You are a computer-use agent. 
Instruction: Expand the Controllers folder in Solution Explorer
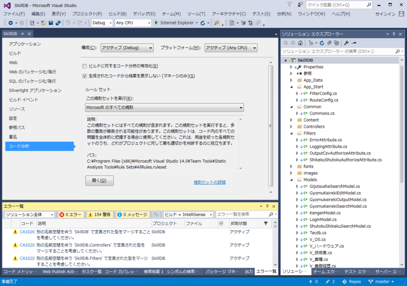[291, 127]
